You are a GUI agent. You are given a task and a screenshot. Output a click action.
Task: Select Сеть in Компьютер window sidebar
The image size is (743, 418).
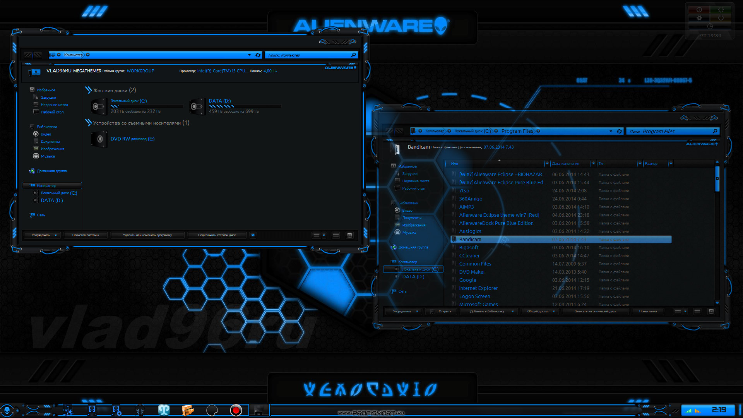tap(41, 215)
